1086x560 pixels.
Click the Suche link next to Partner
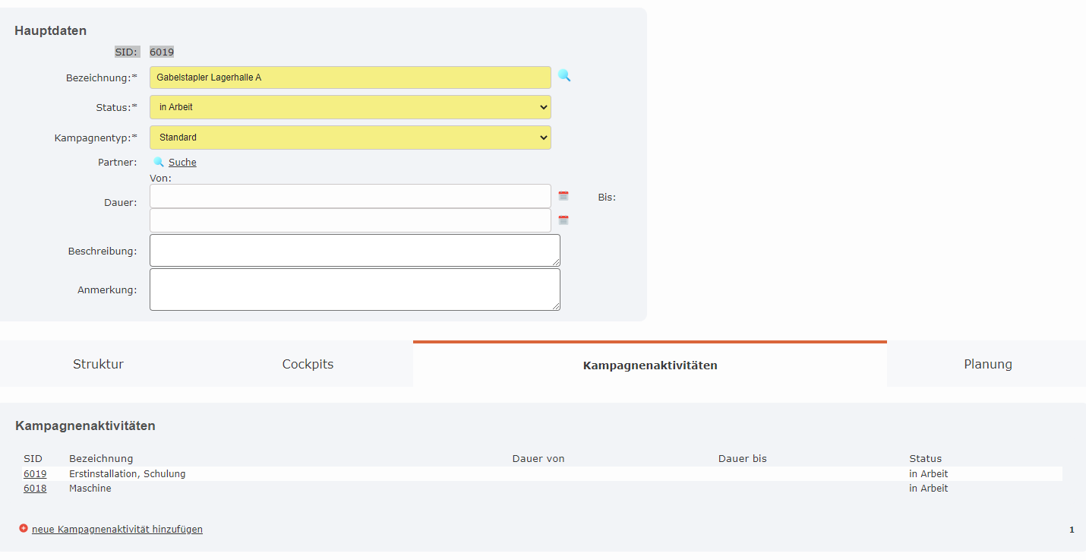pyautogui.click(x=183, y=161)
